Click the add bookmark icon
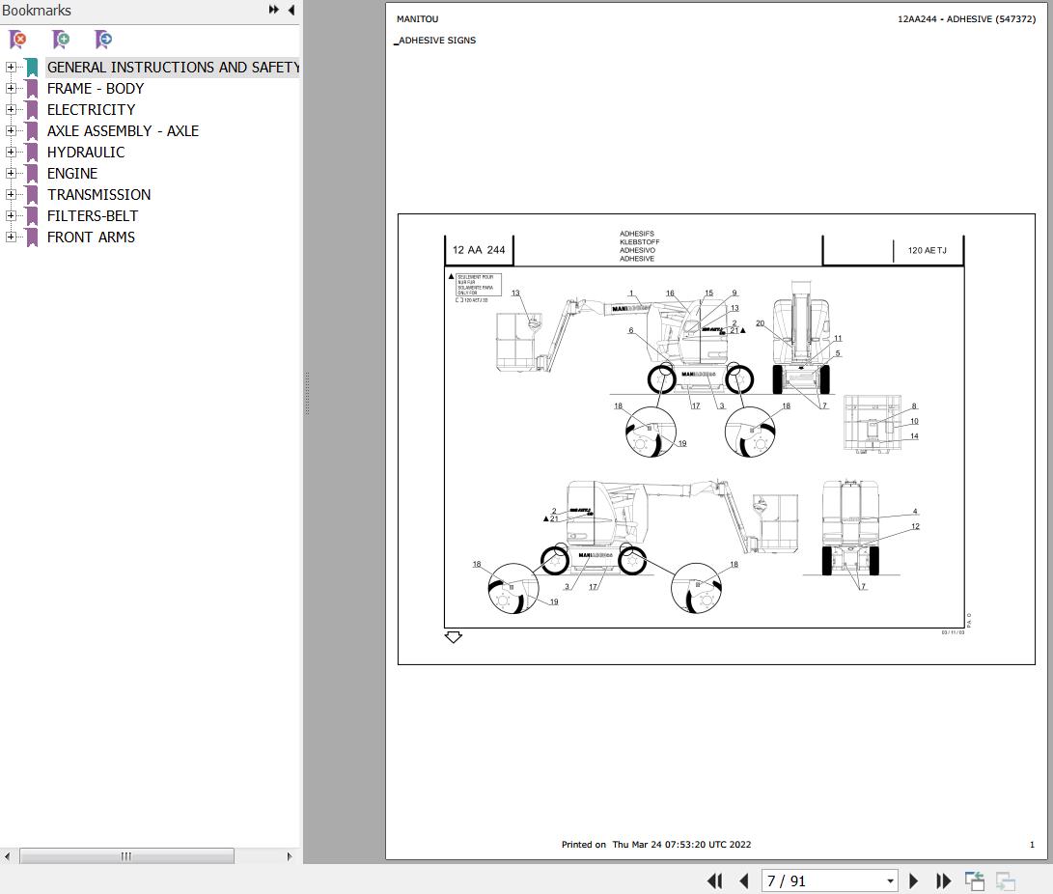1053x894 pixels. tap(61, 40)
